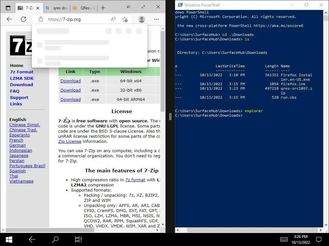Open the 7z format link in features
The height and width of the screenshot is (246, 329).
[135, 180]
